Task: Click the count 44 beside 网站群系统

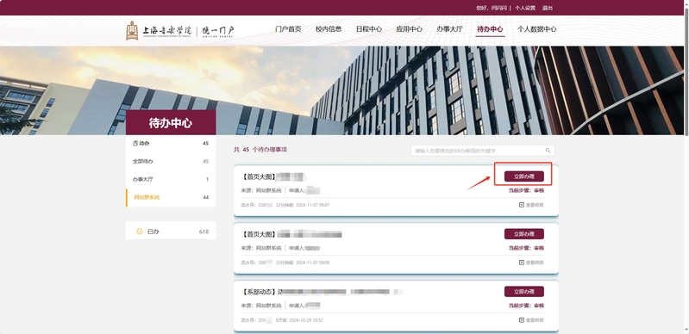Action: click(205, 197)
